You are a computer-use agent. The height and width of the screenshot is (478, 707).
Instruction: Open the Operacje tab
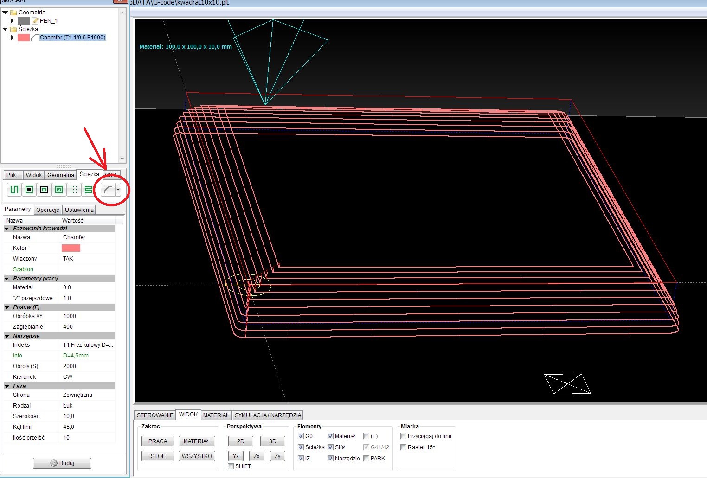(48, 210)
